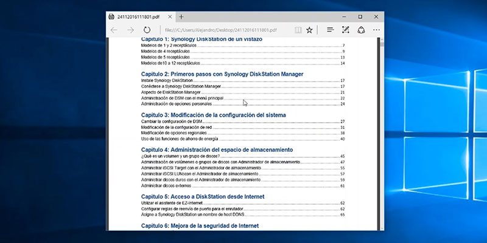Click 'Configurar reglas de reenvío de puerto' entry
This screenshot has height=243, width=487.
click(x=243, y=209)
